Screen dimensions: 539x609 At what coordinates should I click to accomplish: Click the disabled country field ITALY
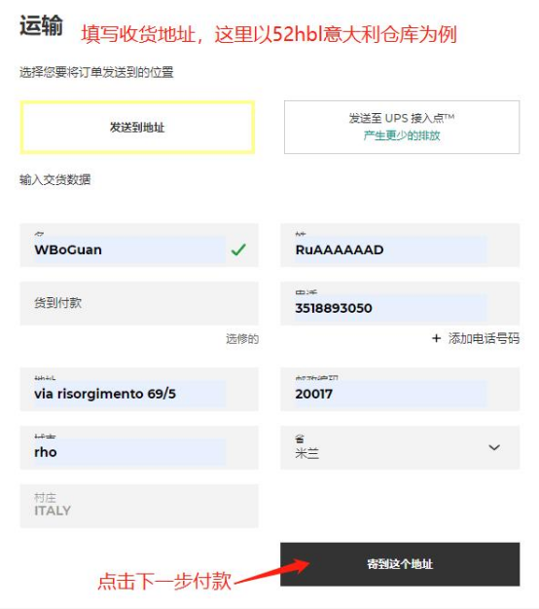click(x=139, y=506)
